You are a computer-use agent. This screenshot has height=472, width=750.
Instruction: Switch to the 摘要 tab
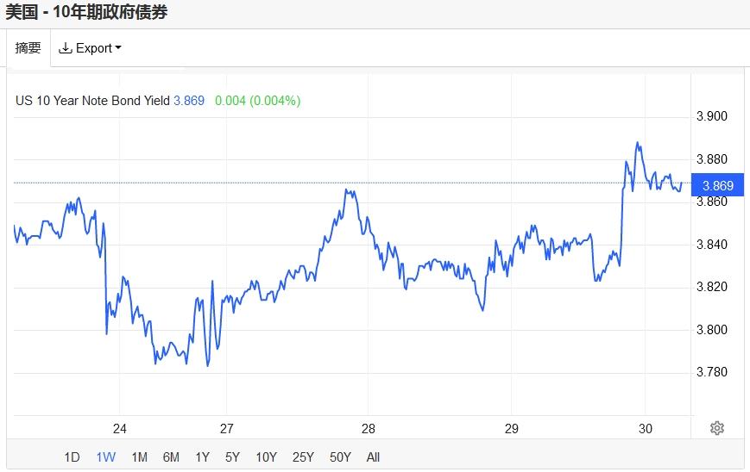click(x=28, y=47)
